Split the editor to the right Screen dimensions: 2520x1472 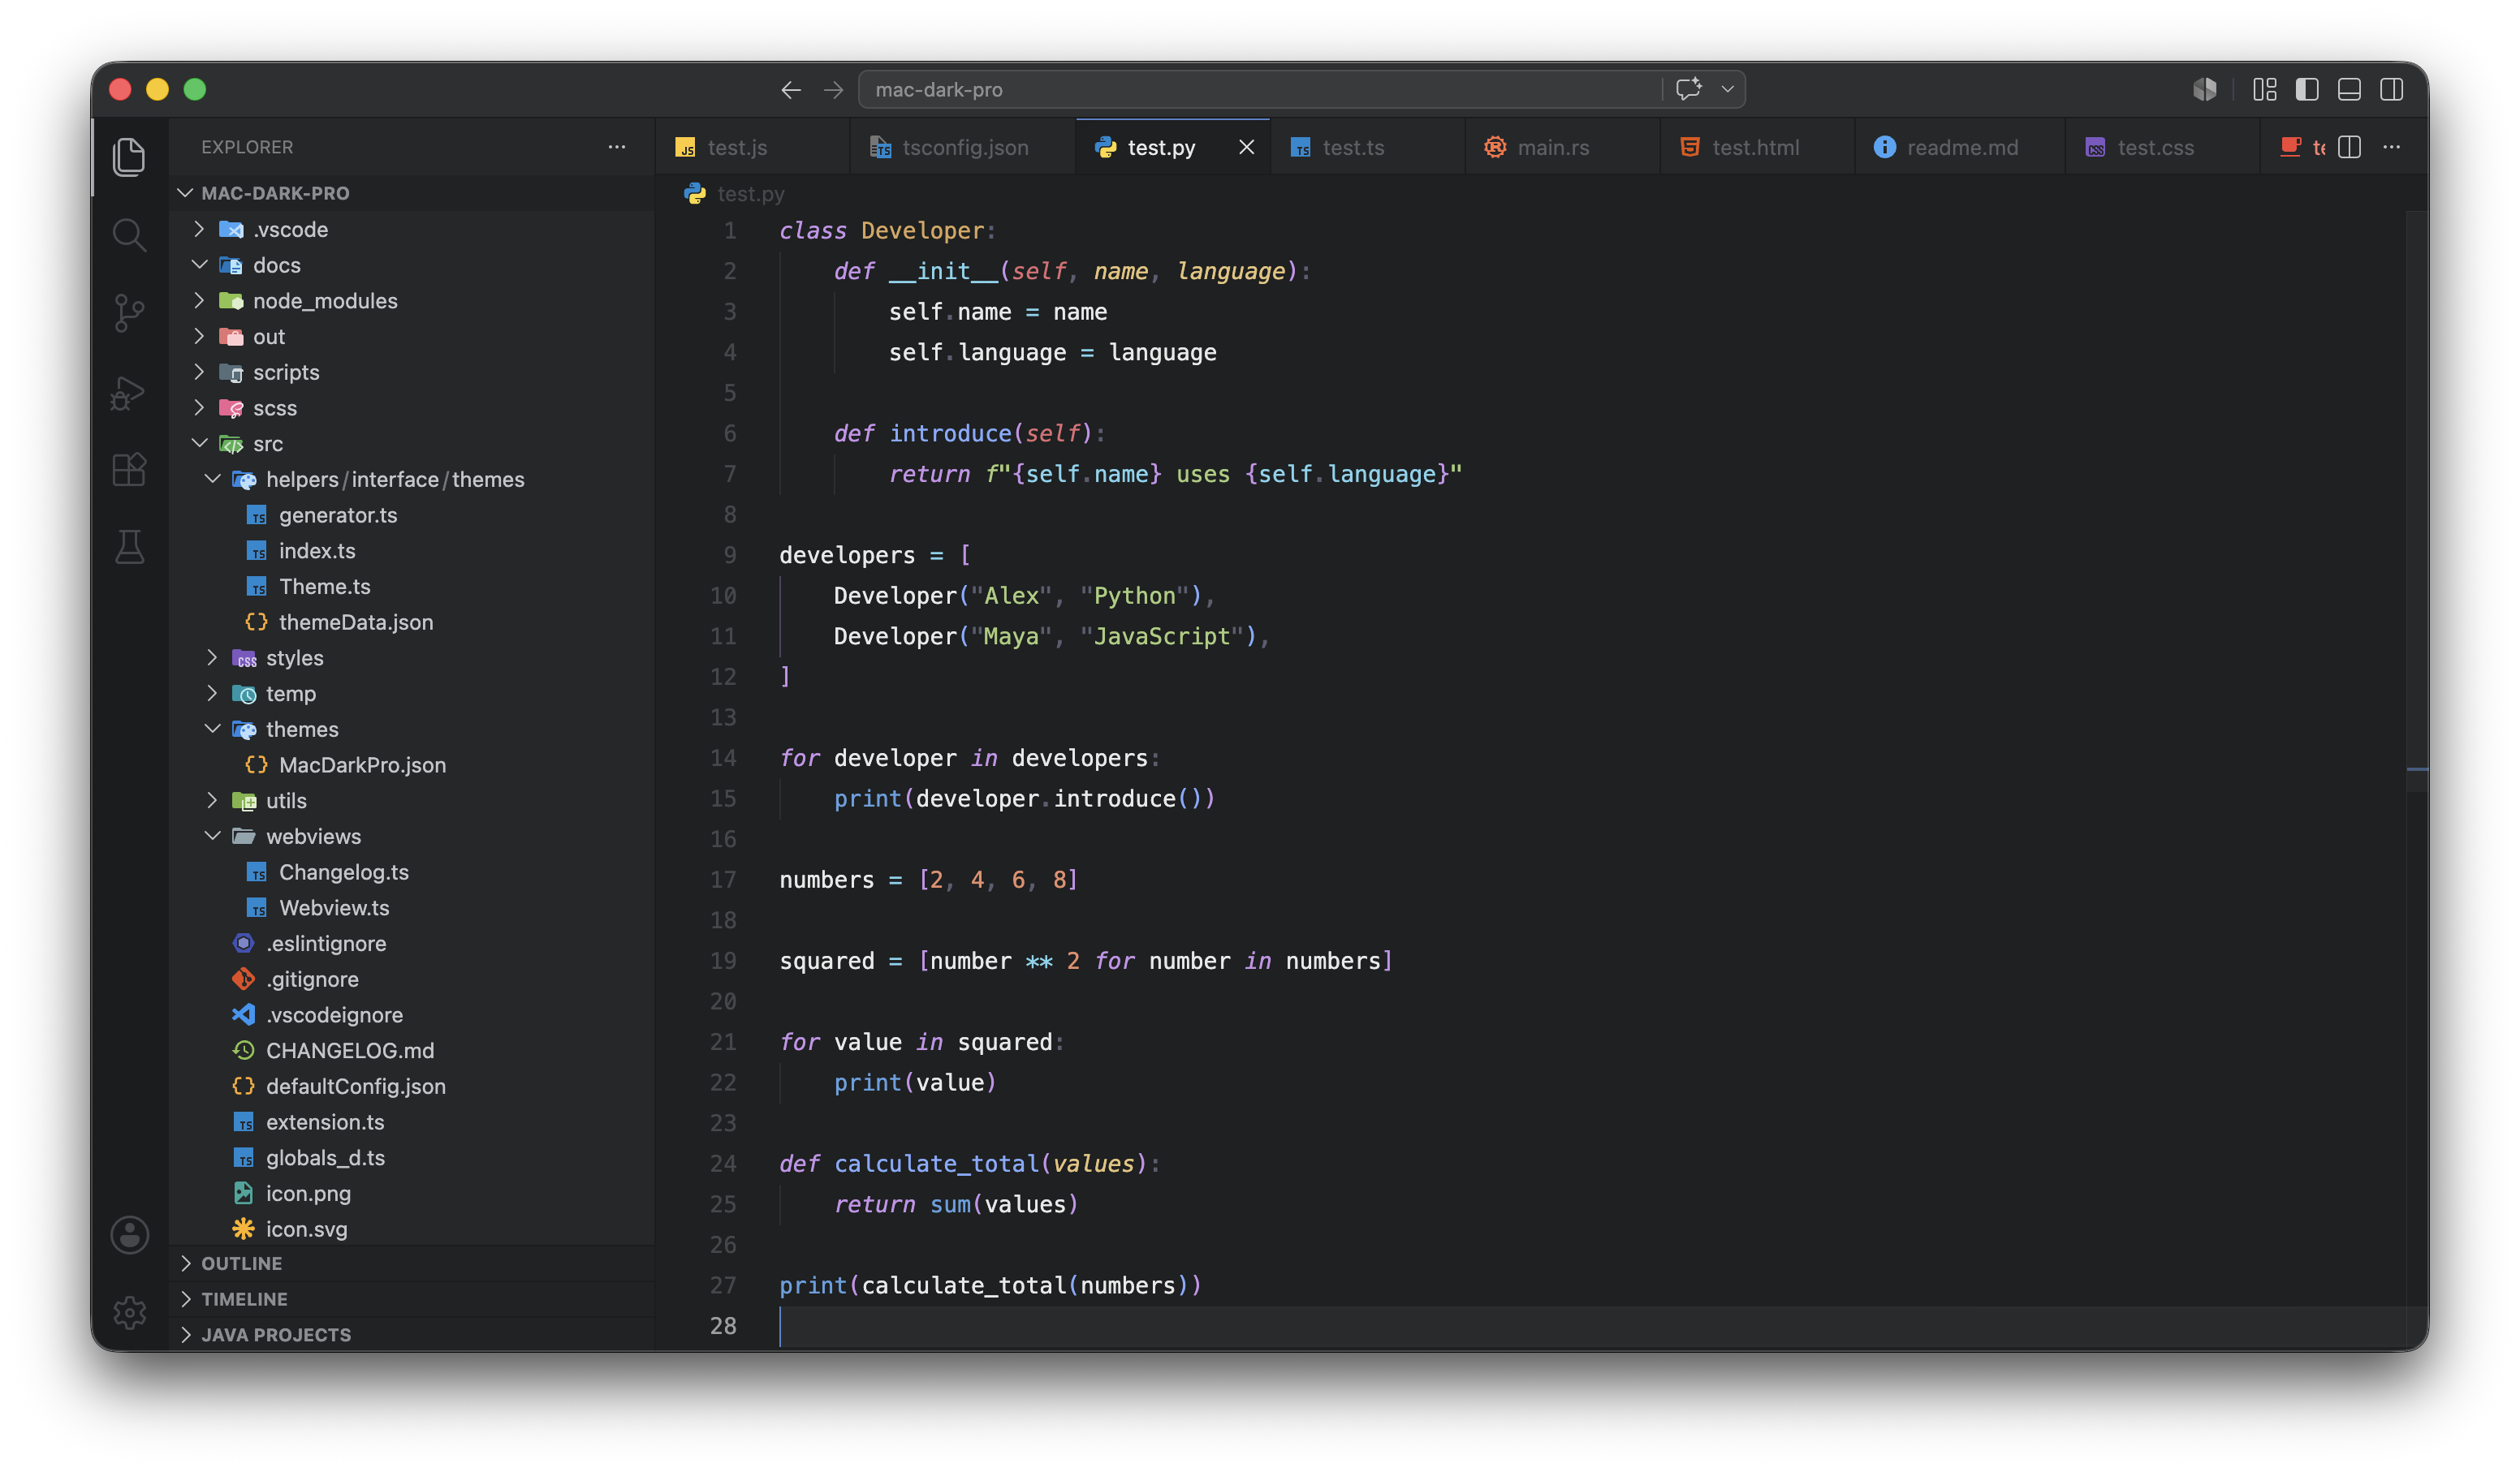(x=2349, y=147)
